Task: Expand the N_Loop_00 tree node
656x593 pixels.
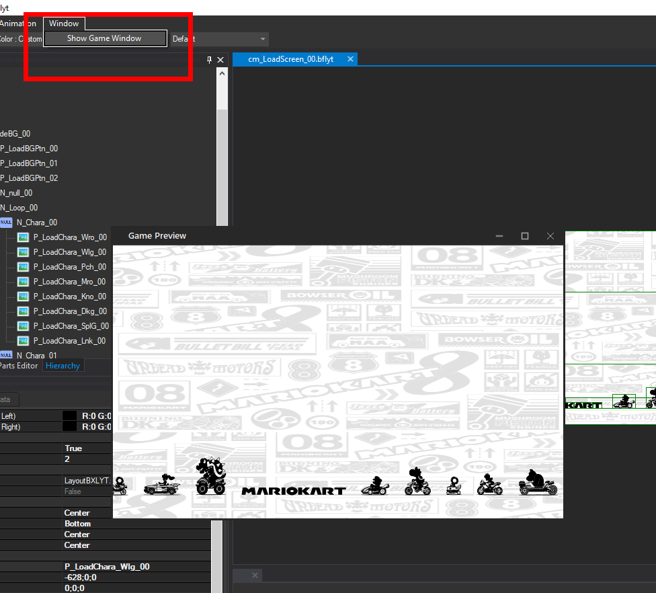Action: click(19, 208)
